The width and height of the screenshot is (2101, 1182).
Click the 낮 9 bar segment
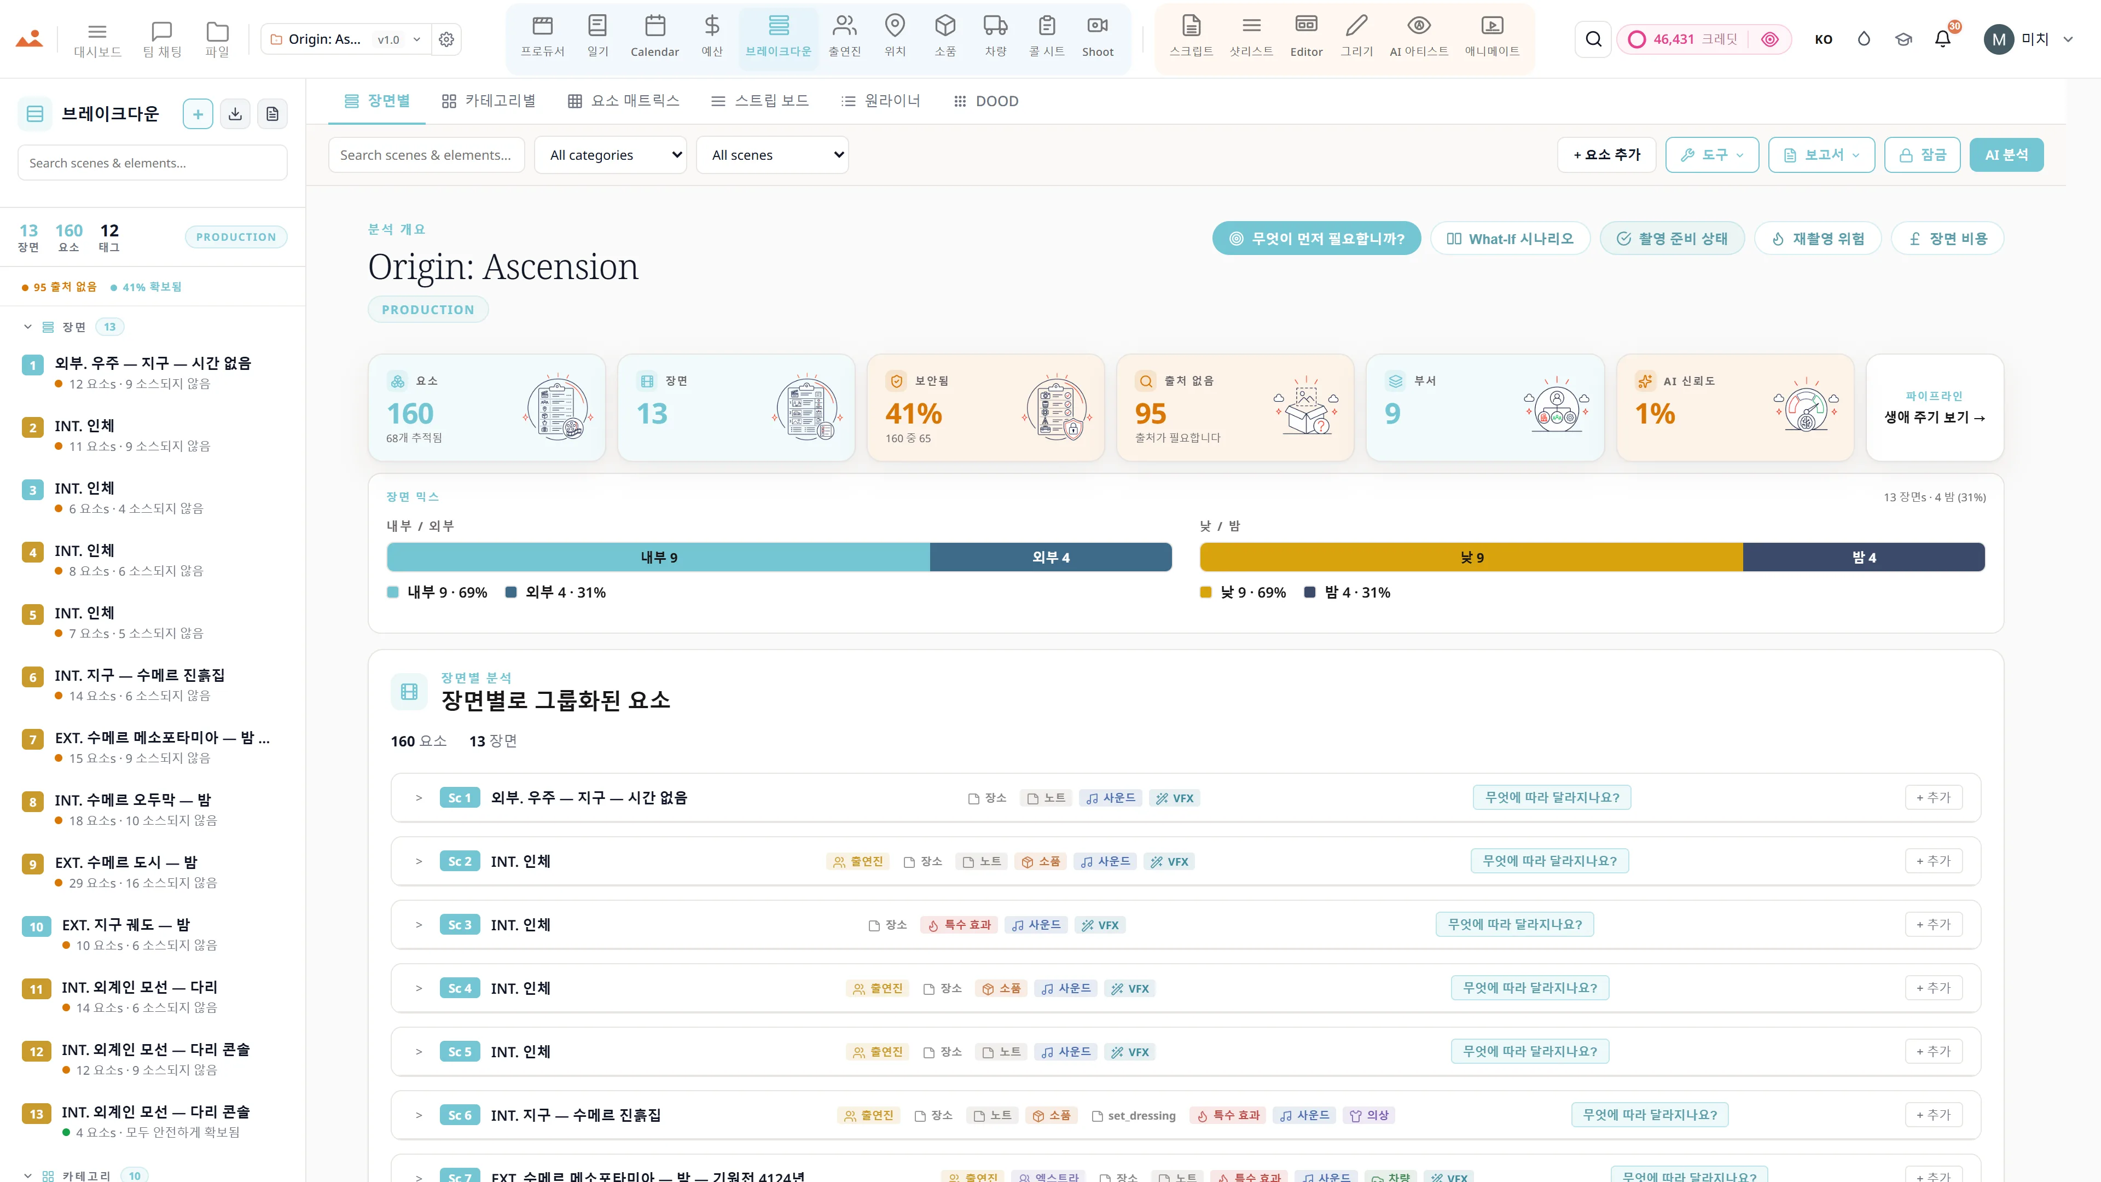1471,557
